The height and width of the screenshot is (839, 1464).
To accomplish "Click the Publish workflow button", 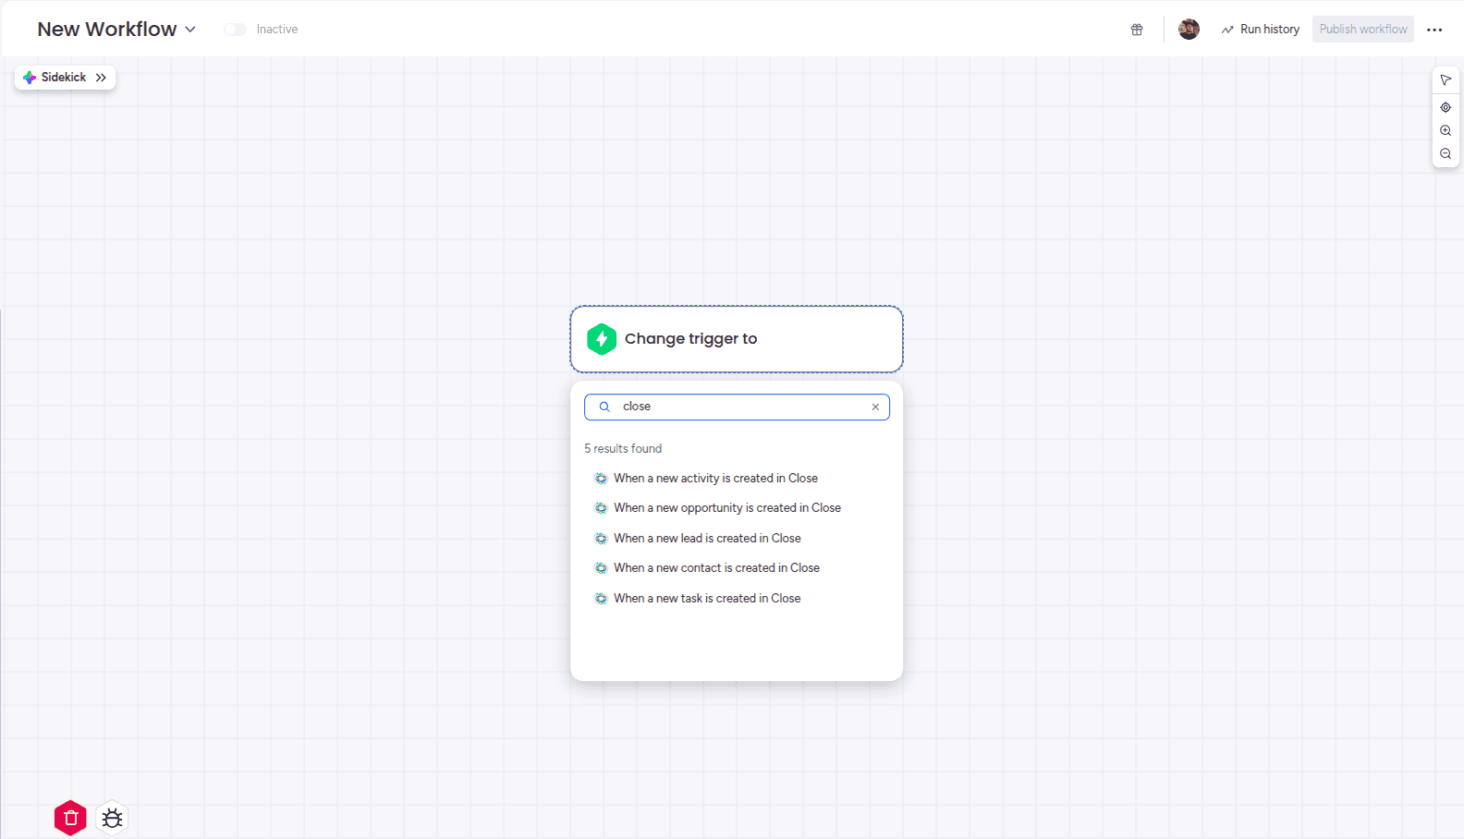I will tap(1363, 30).
